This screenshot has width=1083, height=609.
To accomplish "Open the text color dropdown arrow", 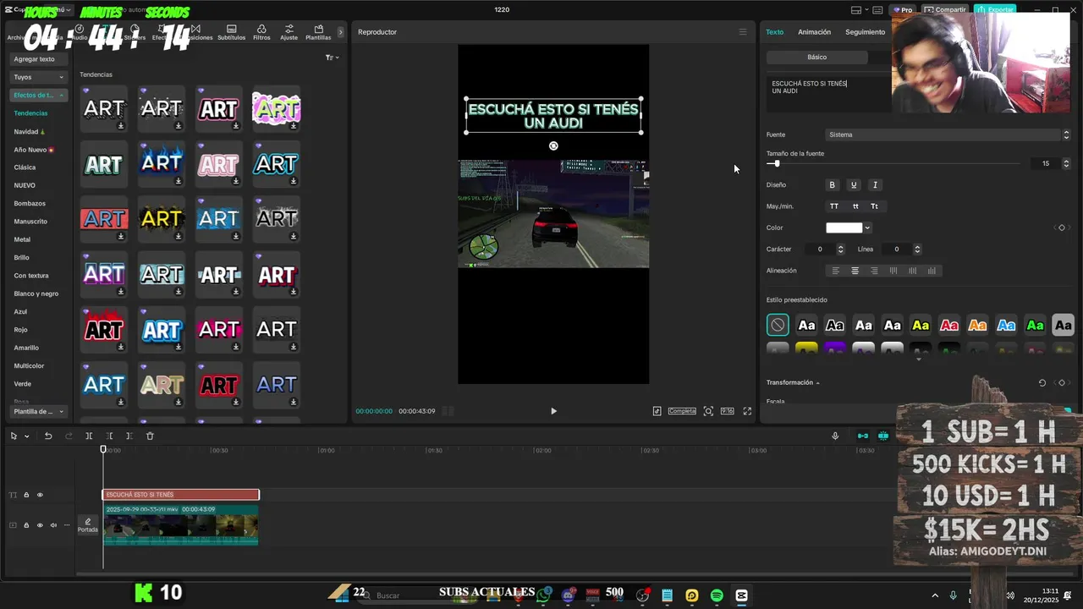I will [x=867, y=228].
